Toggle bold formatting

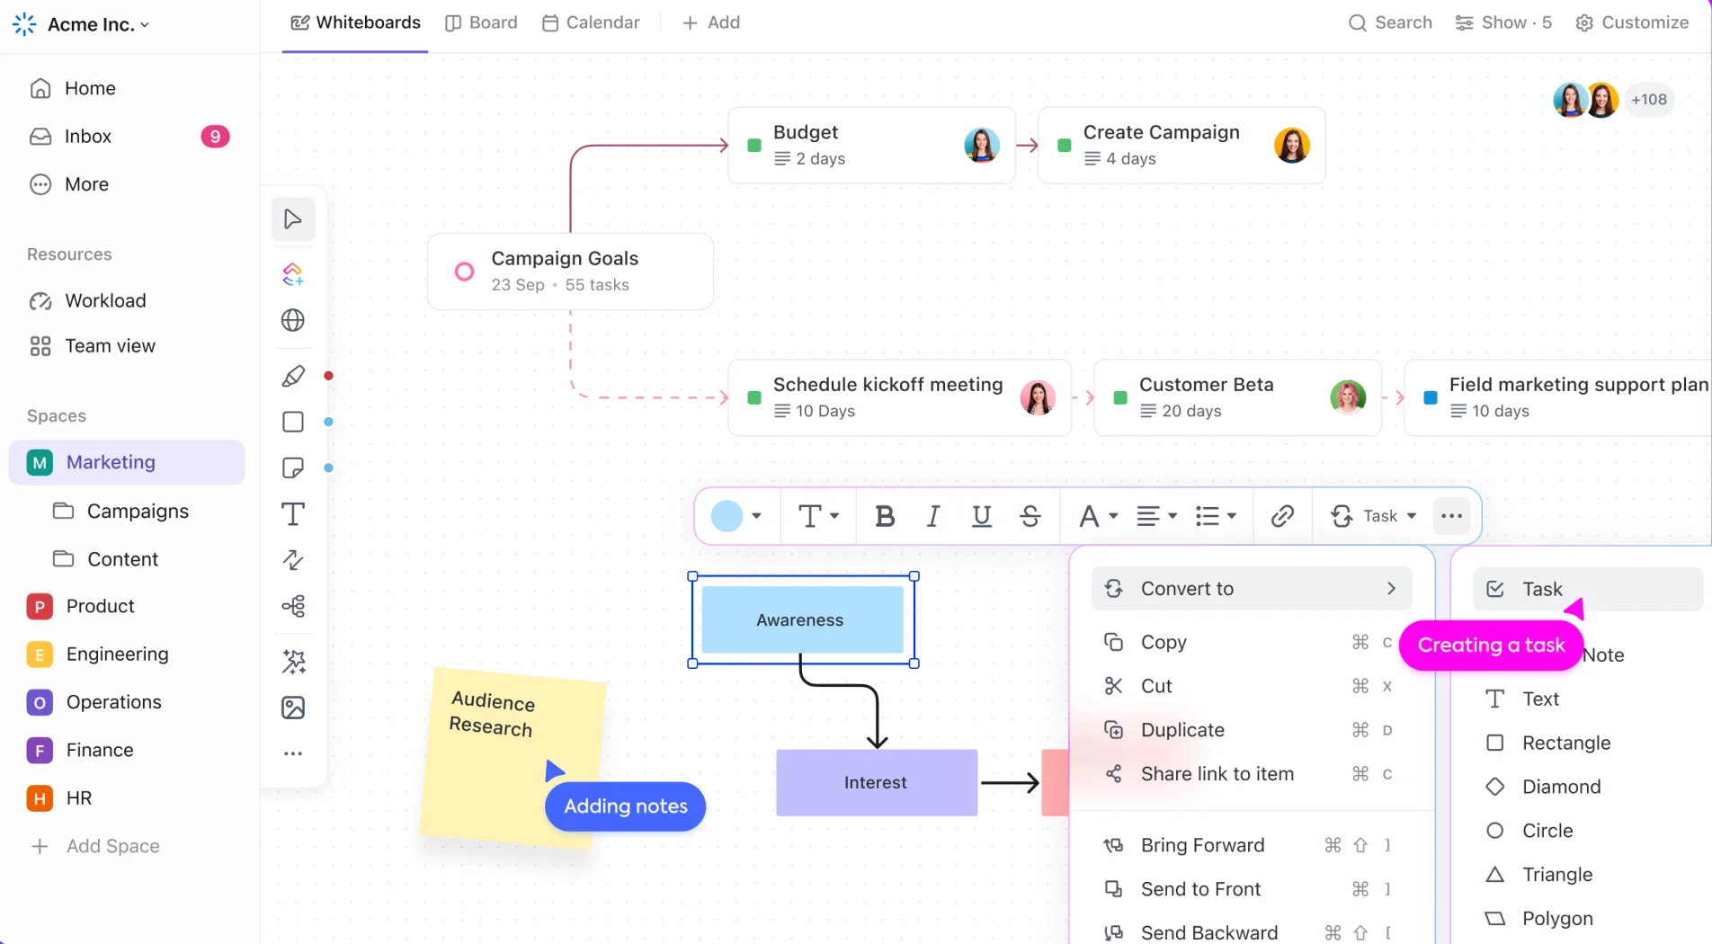pos(885,516)
